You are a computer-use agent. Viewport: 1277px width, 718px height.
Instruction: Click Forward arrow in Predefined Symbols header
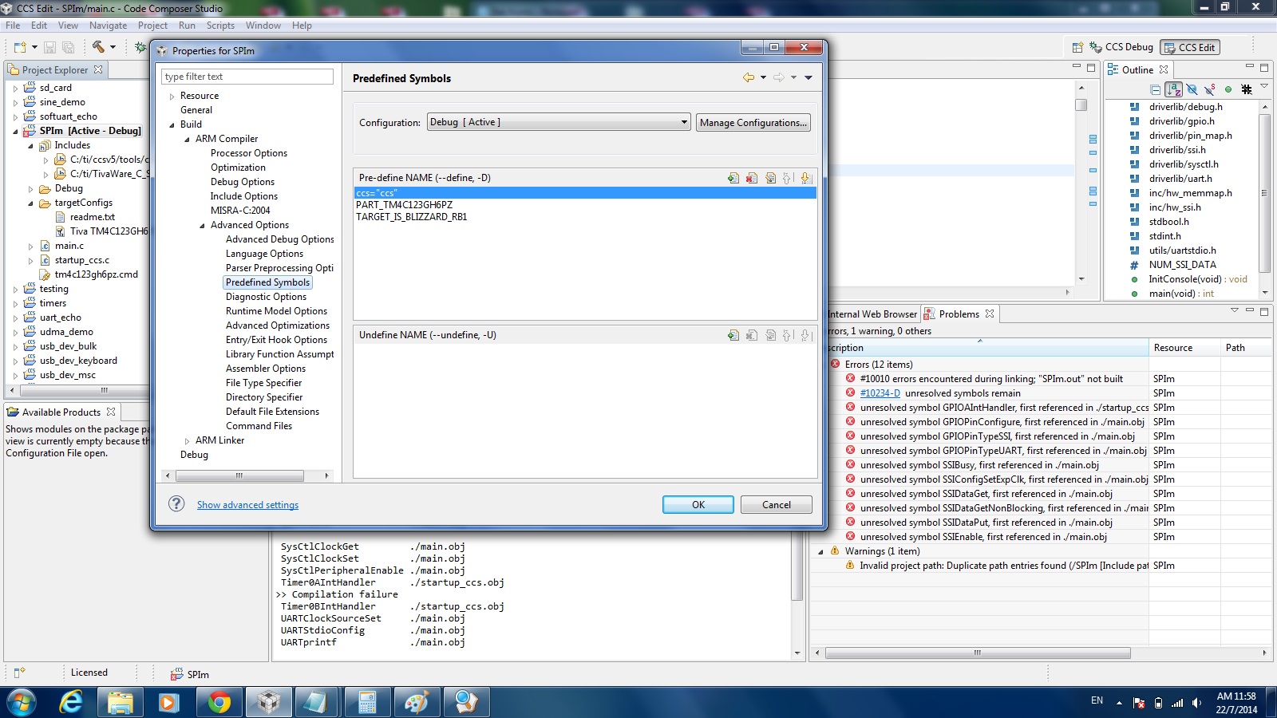click(x=779, y=77)
